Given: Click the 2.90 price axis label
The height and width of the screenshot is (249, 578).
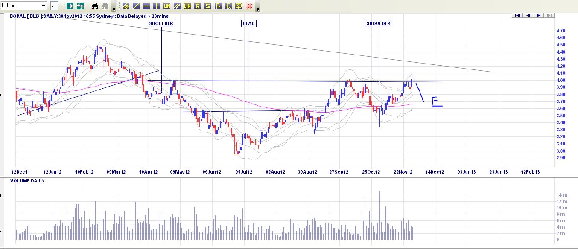Looking at the screenshot, I should [561, 158].
